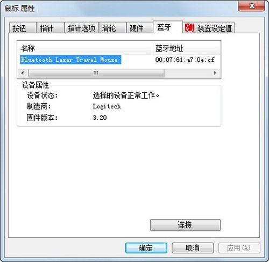Open the 装置设定值 tab
The image size is (269, 262).
tap(209, 28)
